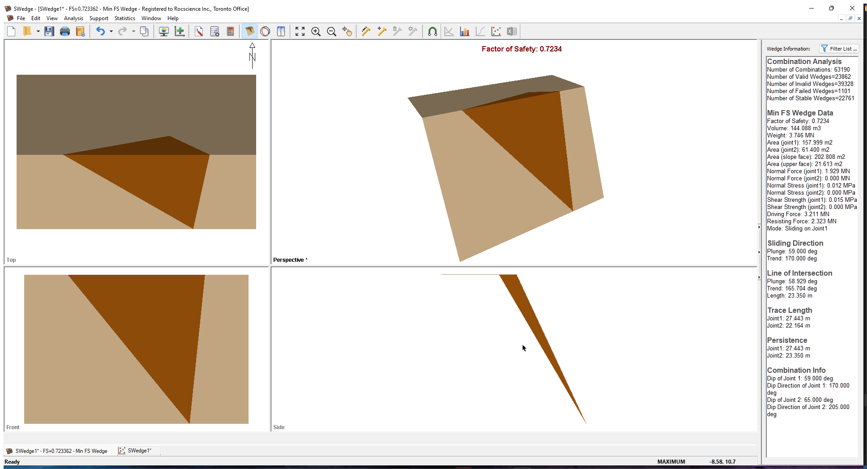Open the Help menu
The image size is (867, 469).
[x=173, y=18]
